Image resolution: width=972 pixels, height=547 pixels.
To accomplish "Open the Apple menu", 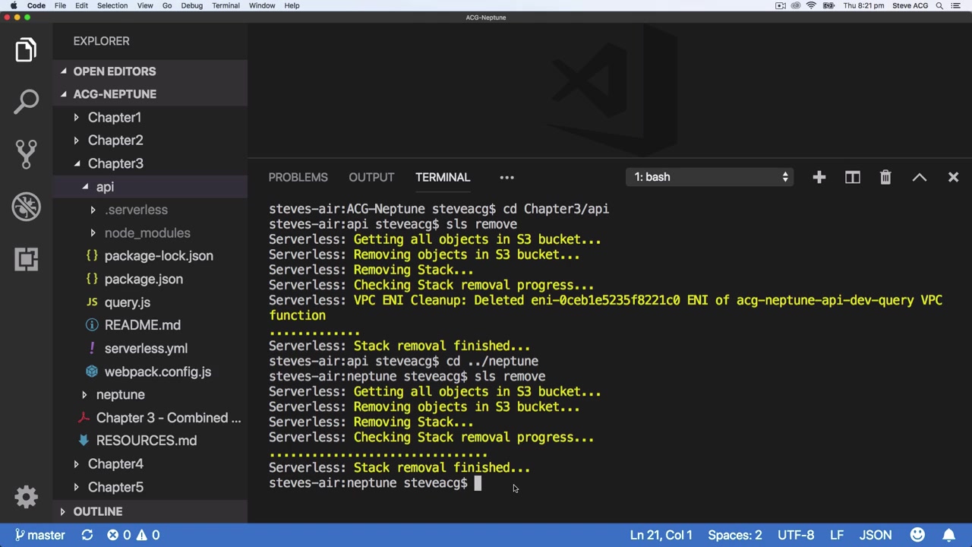I will [x=13, y=5].
